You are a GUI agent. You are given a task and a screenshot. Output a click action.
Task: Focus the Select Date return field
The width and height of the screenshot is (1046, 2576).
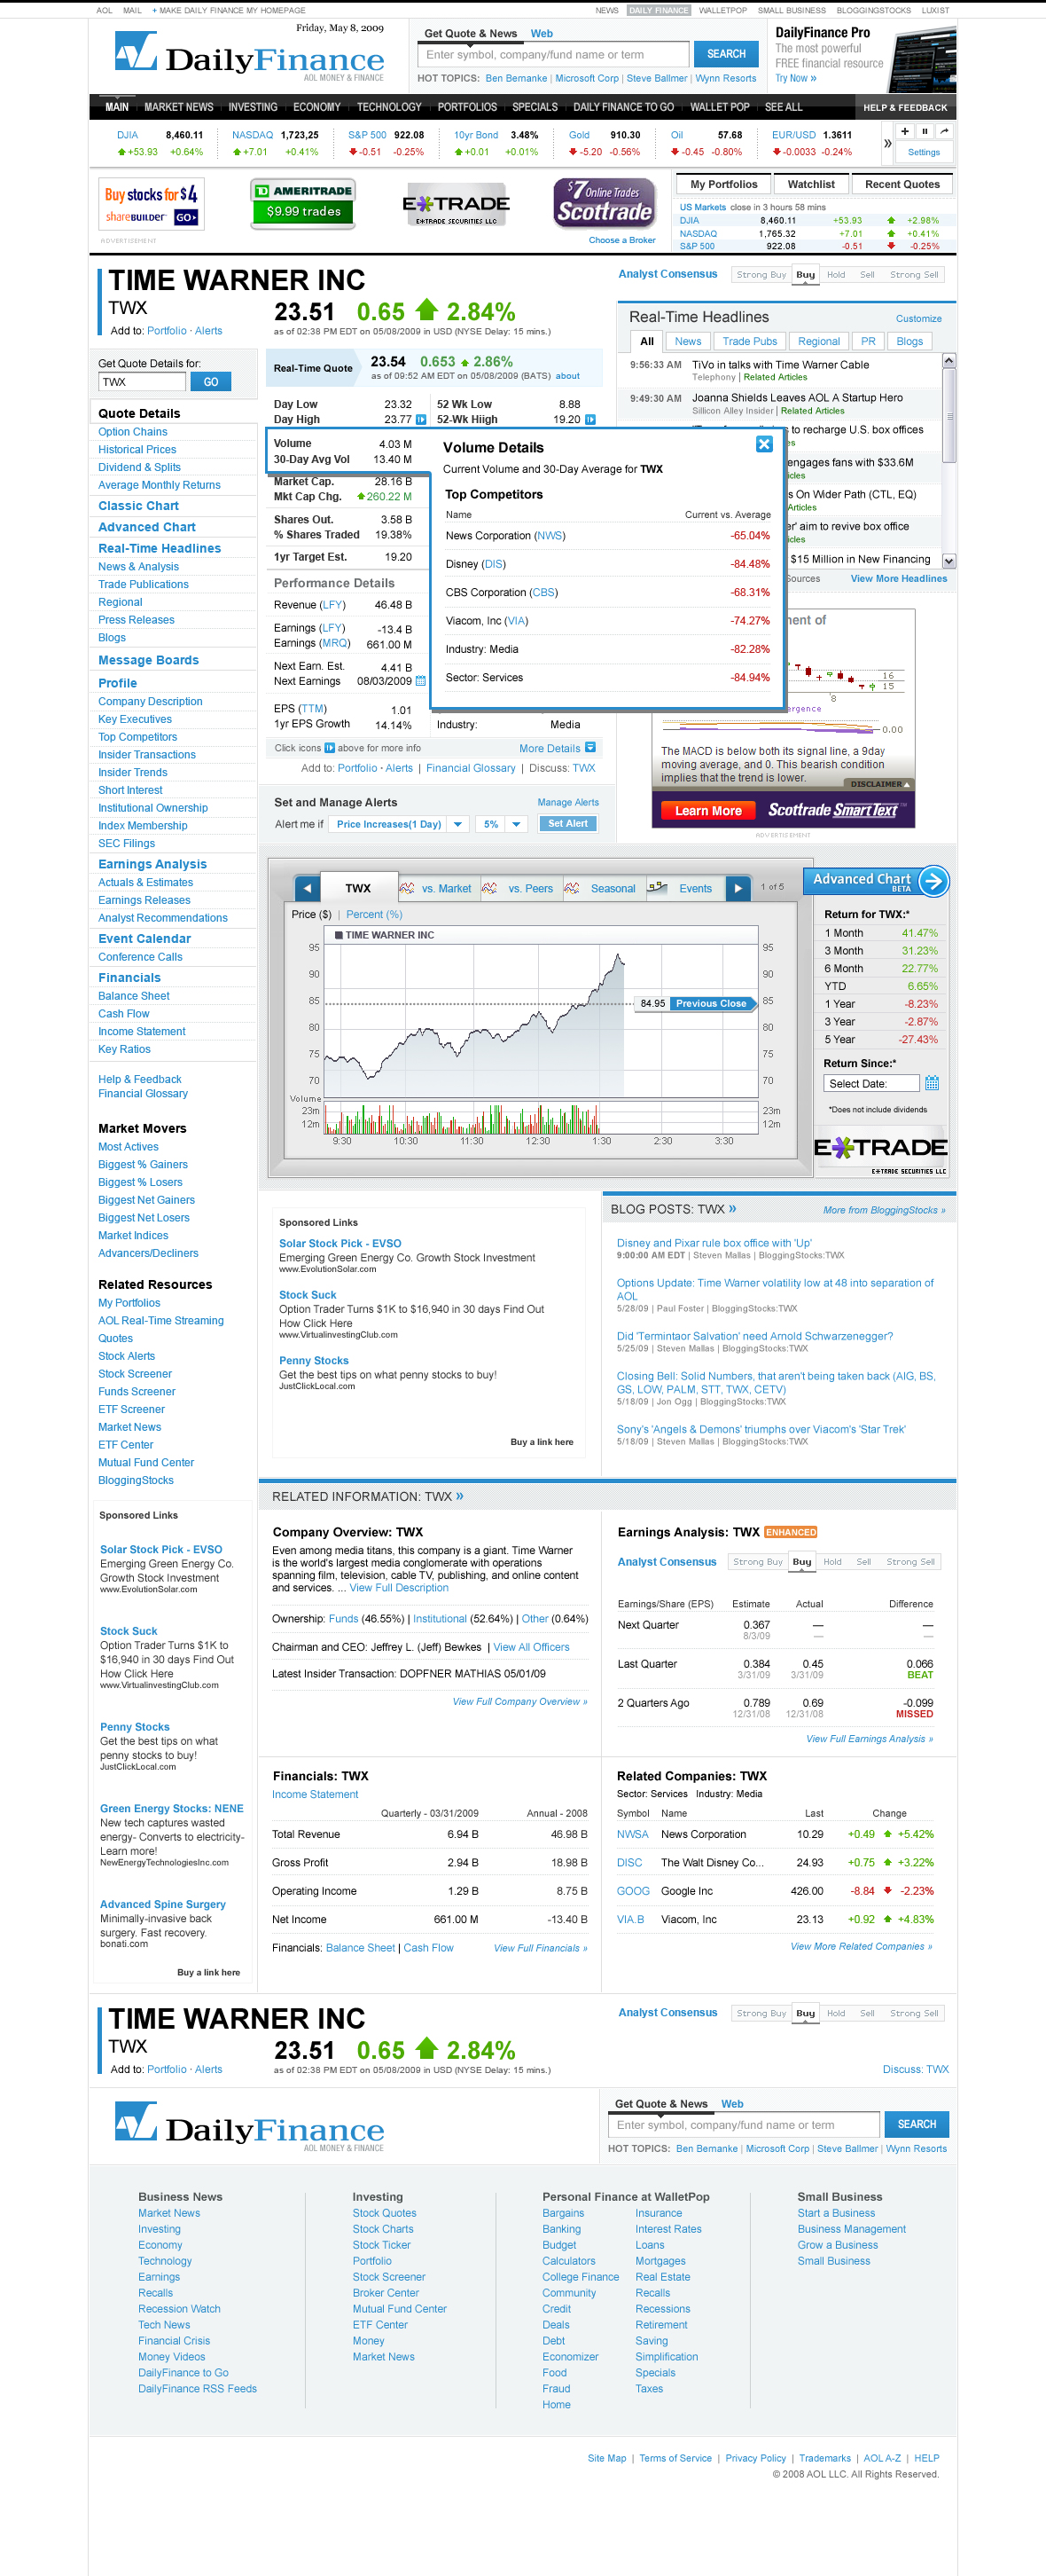[871, 1083]
